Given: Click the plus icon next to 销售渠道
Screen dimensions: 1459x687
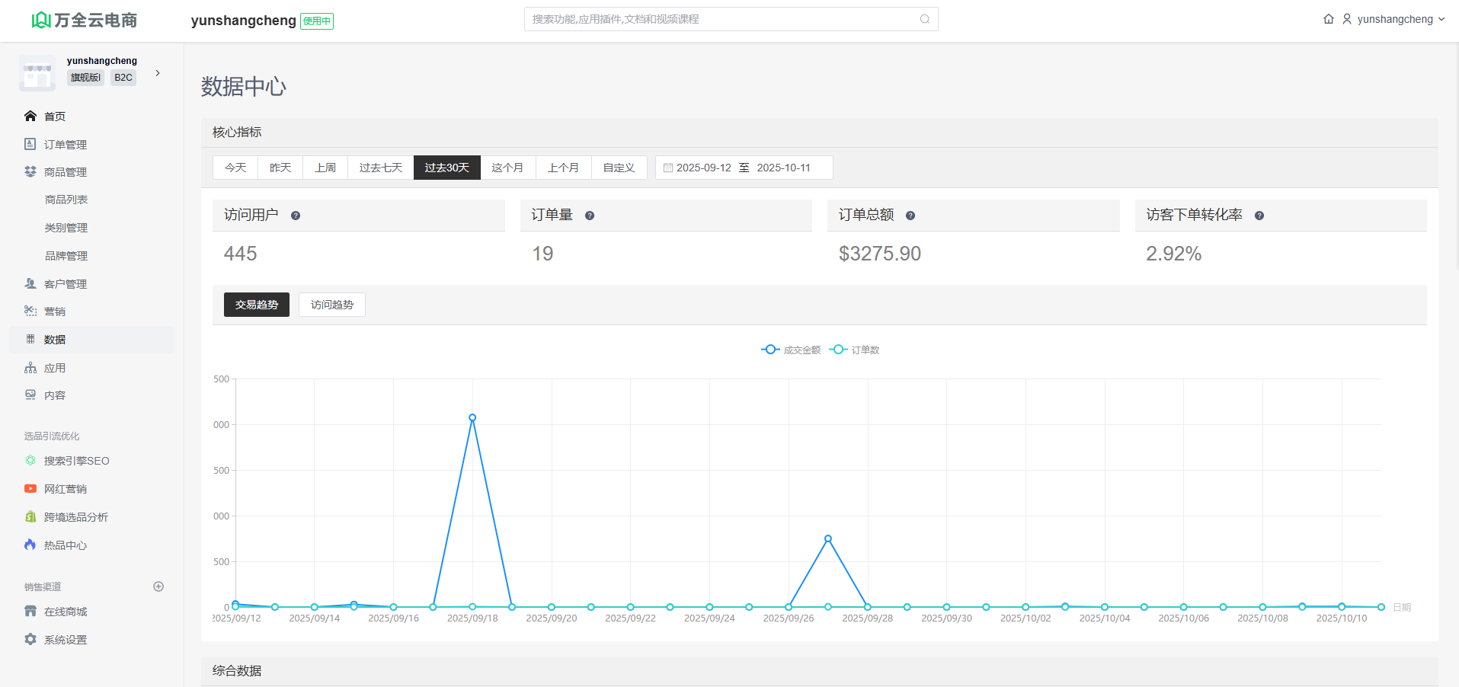Looking at the screenshot, I should coord(158,586).
